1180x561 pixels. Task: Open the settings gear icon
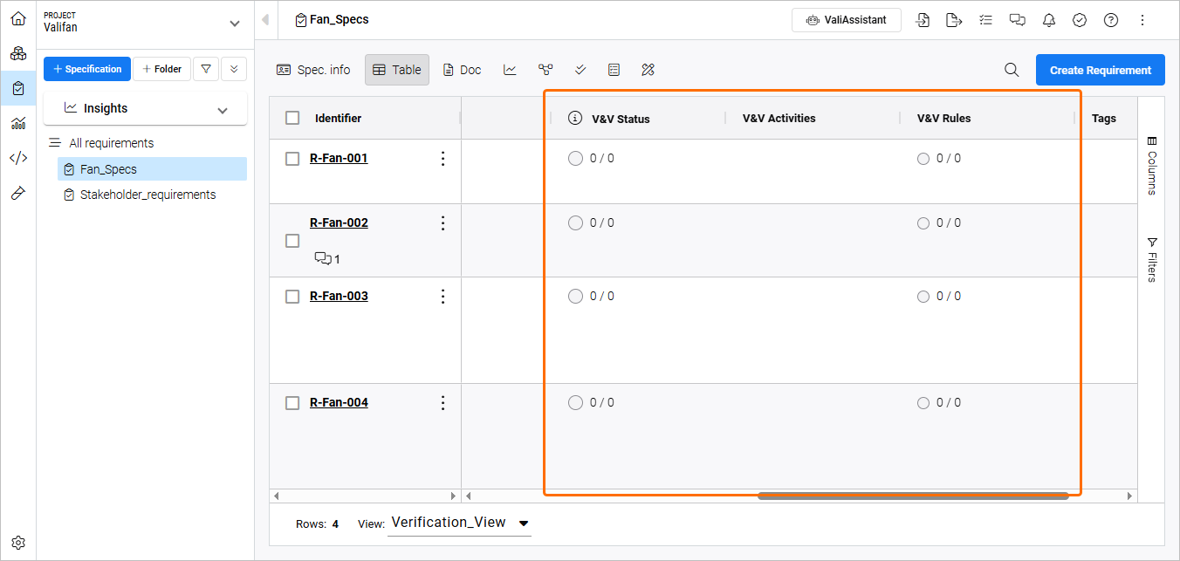[x=17, y=543]
